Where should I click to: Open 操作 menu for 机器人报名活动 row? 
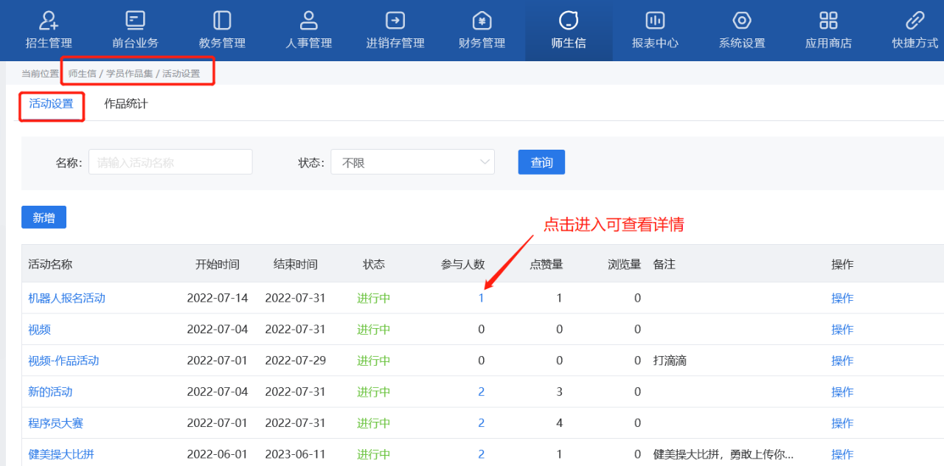coord(842,299)
